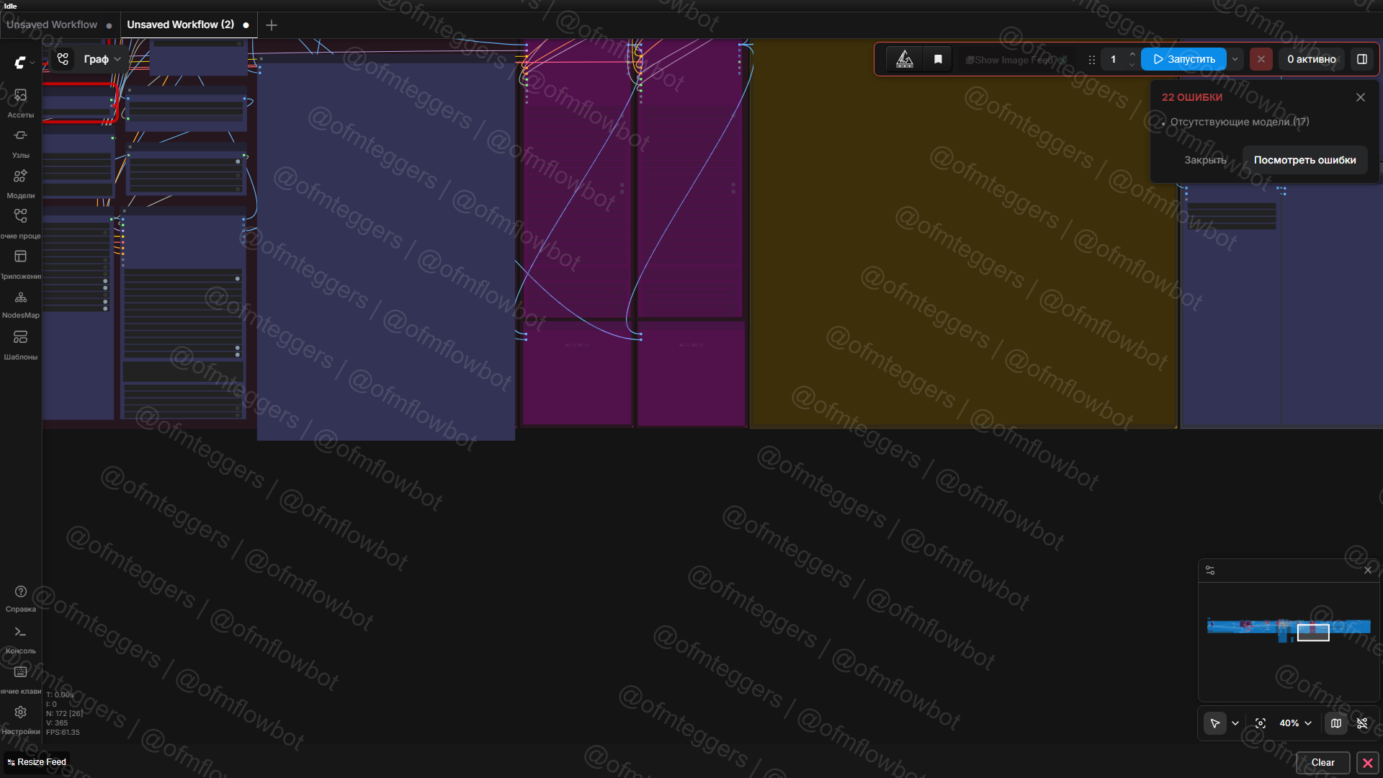
Task: Open the 40% zoom level dropdown
Action: 1296,723
